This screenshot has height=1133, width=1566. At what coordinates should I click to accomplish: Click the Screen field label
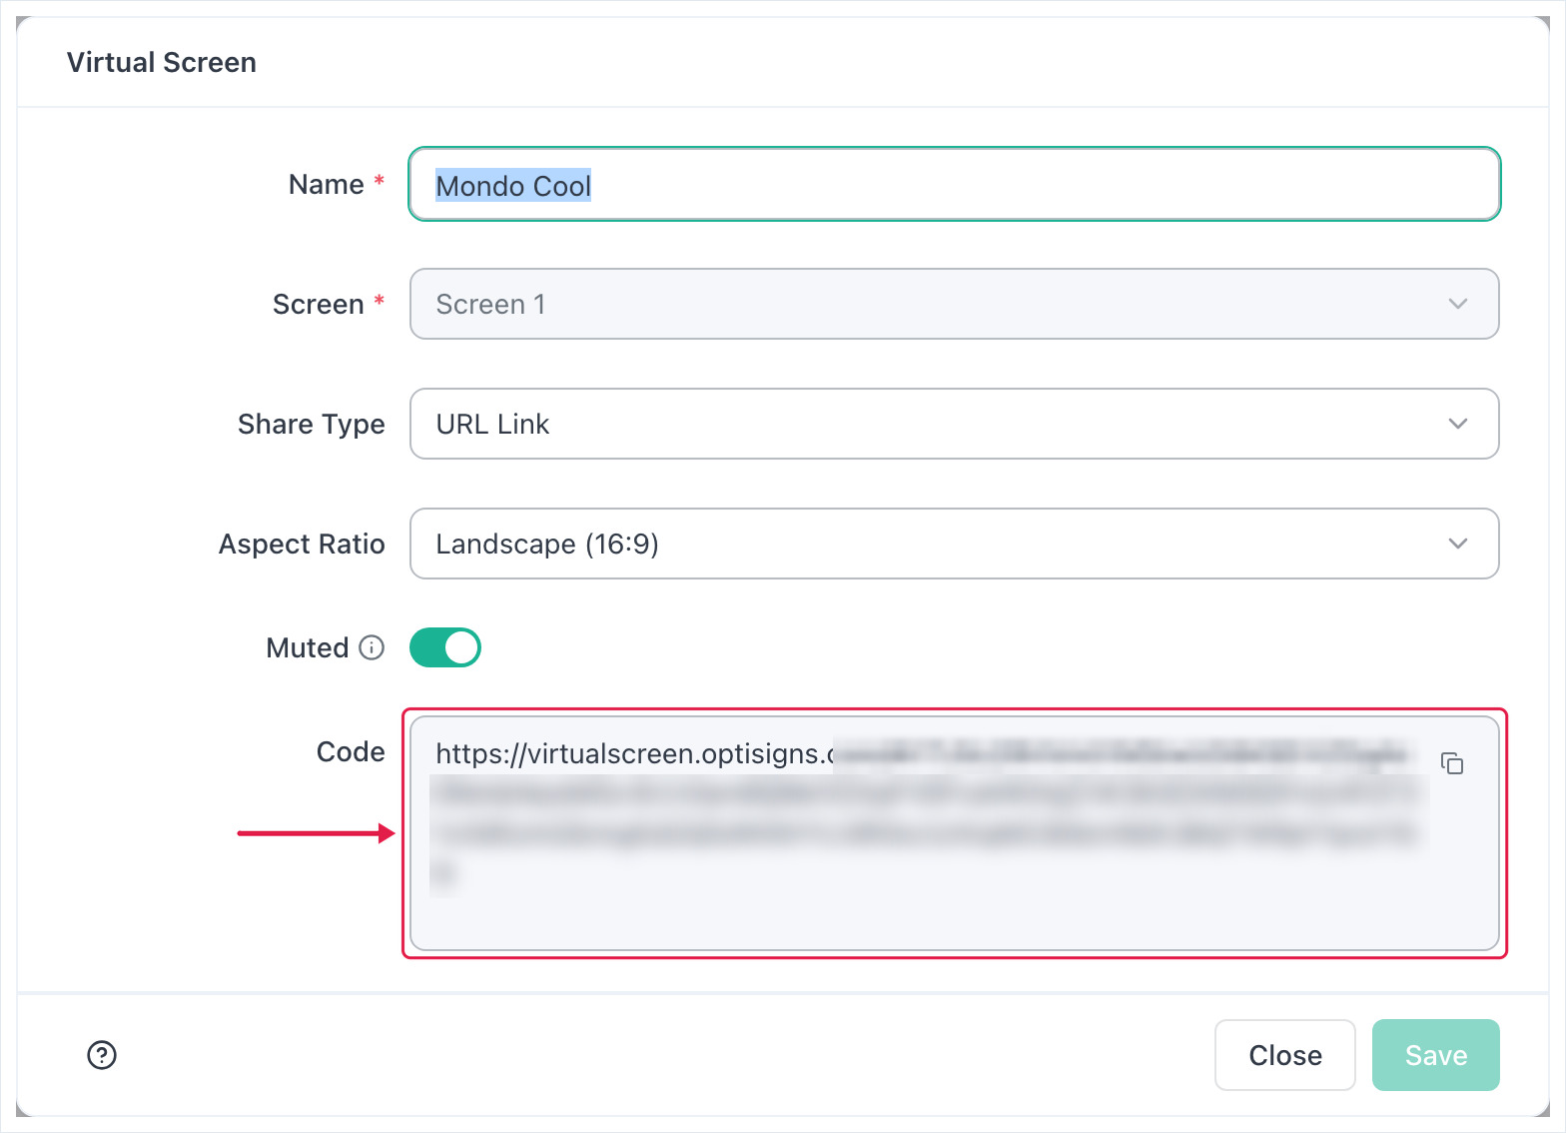[x=319, y=305]
